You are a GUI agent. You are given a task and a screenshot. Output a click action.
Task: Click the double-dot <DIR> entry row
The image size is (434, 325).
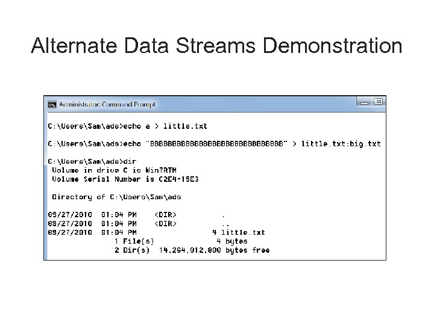coord(139,223)
